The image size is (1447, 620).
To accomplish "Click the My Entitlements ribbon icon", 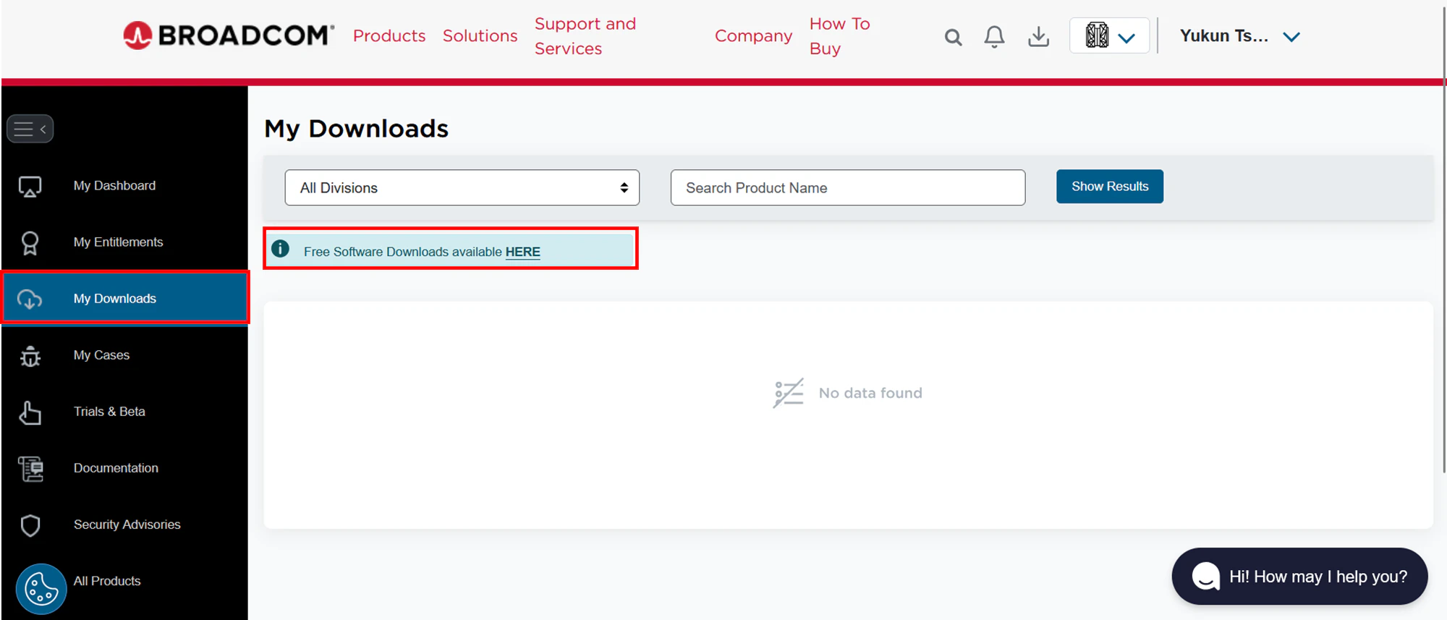I will pos(30,243).
